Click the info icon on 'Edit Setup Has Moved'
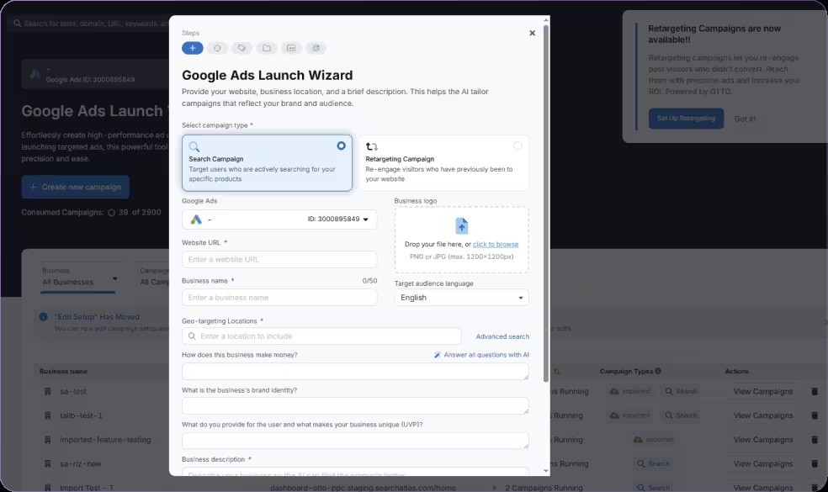828x492 pixels. pyautogui.click(x=44, y=317)
